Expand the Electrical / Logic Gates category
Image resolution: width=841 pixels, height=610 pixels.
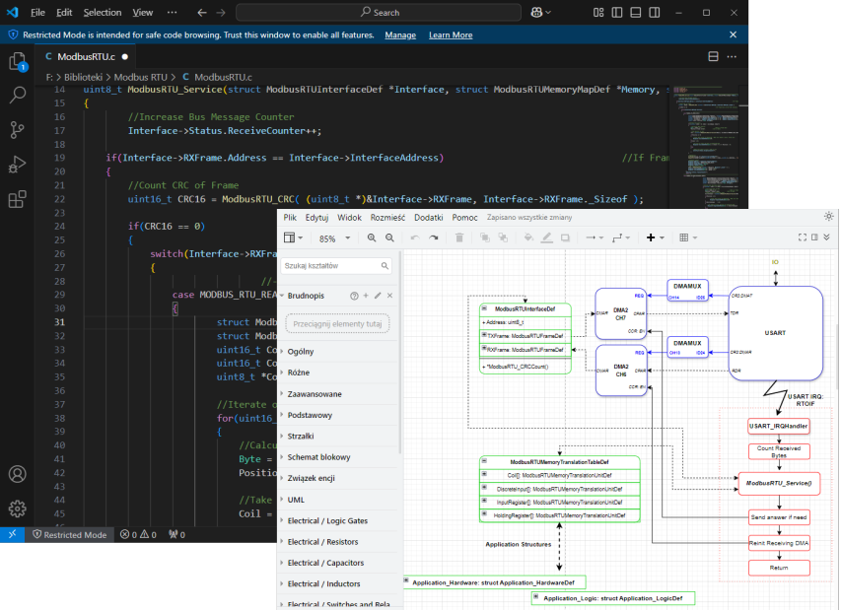329,520
